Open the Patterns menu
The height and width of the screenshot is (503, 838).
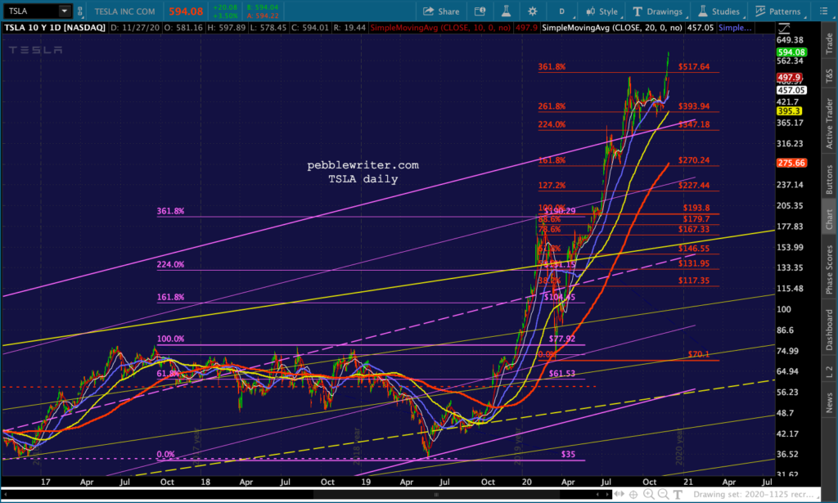(778, 11)
